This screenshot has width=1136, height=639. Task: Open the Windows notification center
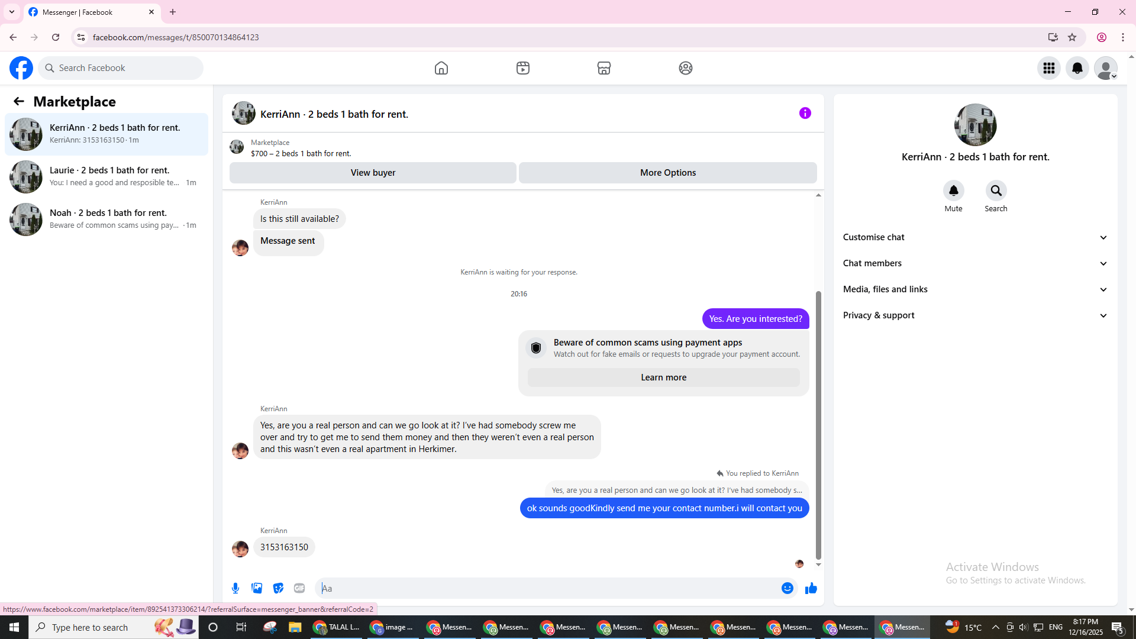1118,627
